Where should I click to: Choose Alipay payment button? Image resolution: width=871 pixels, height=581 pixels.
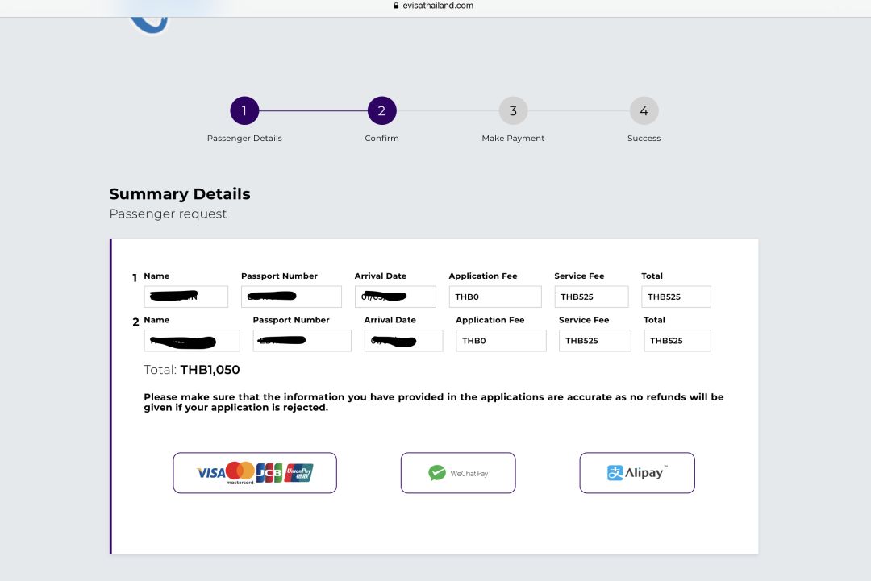(637, 473)
